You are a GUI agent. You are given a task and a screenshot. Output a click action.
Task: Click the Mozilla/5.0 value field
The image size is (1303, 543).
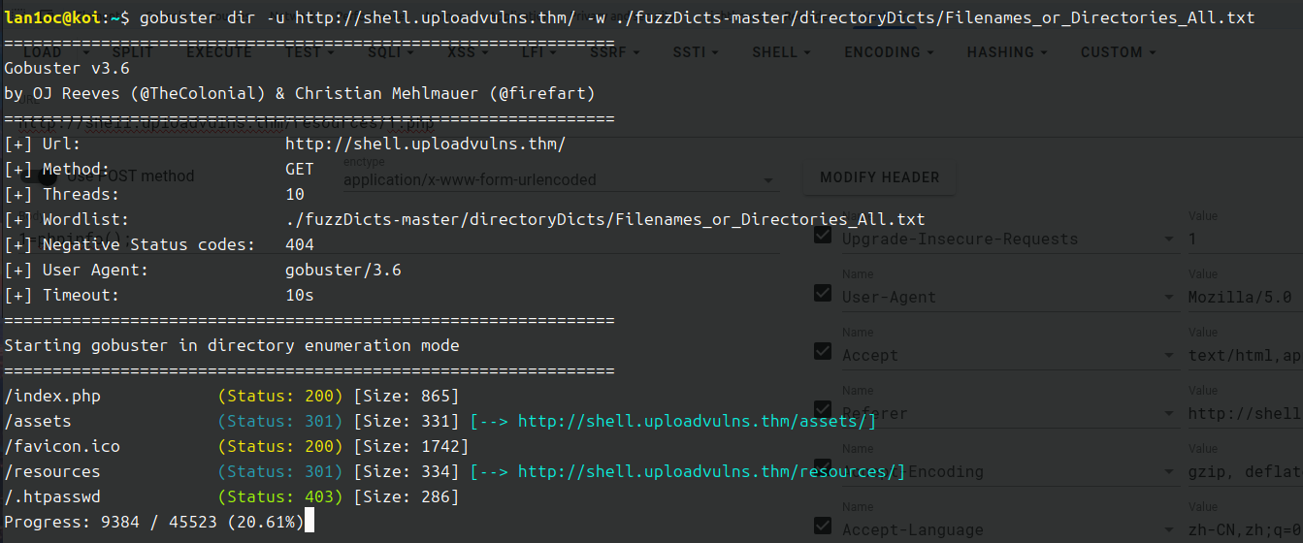click(1244, 298)
